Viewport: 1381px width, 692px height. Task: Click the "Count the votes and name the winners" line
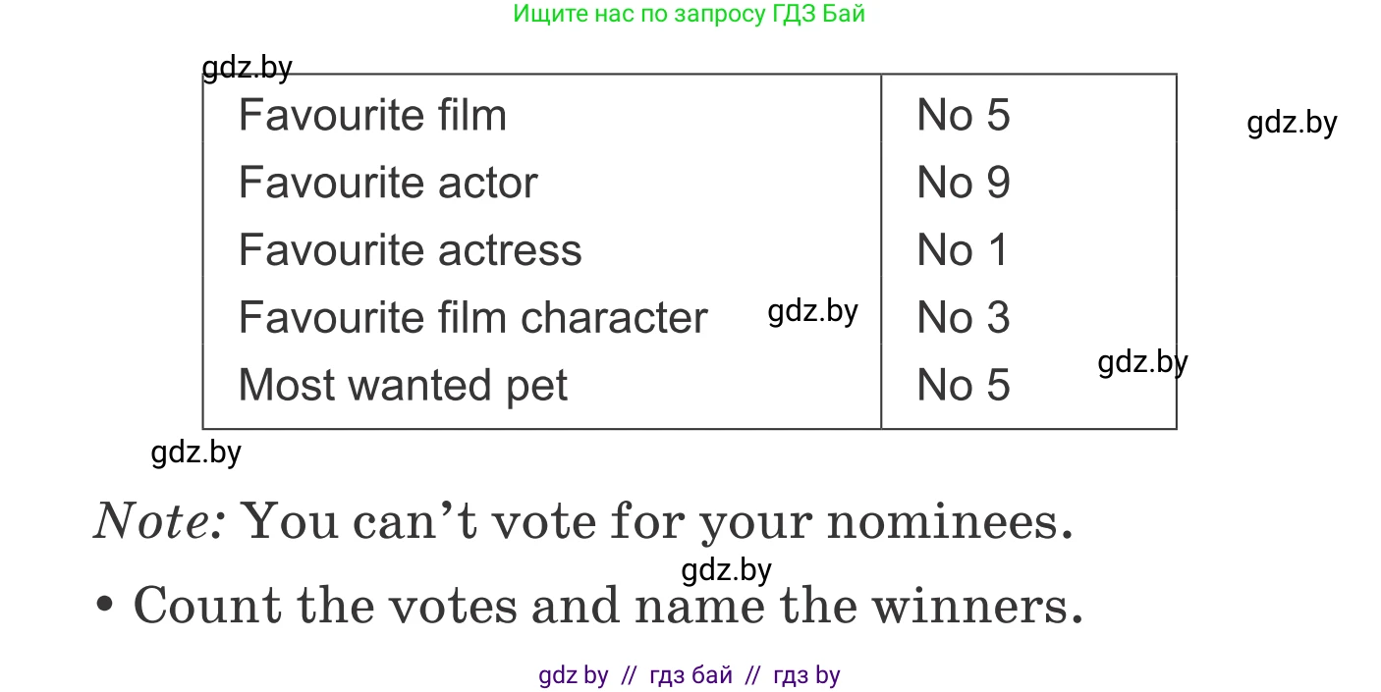click(x=607, y=606)
